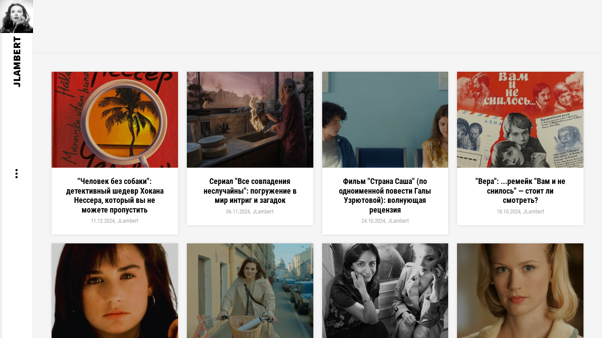
Task: Click the JLambert author under the 06.11.2024 post
Action: 263,212
